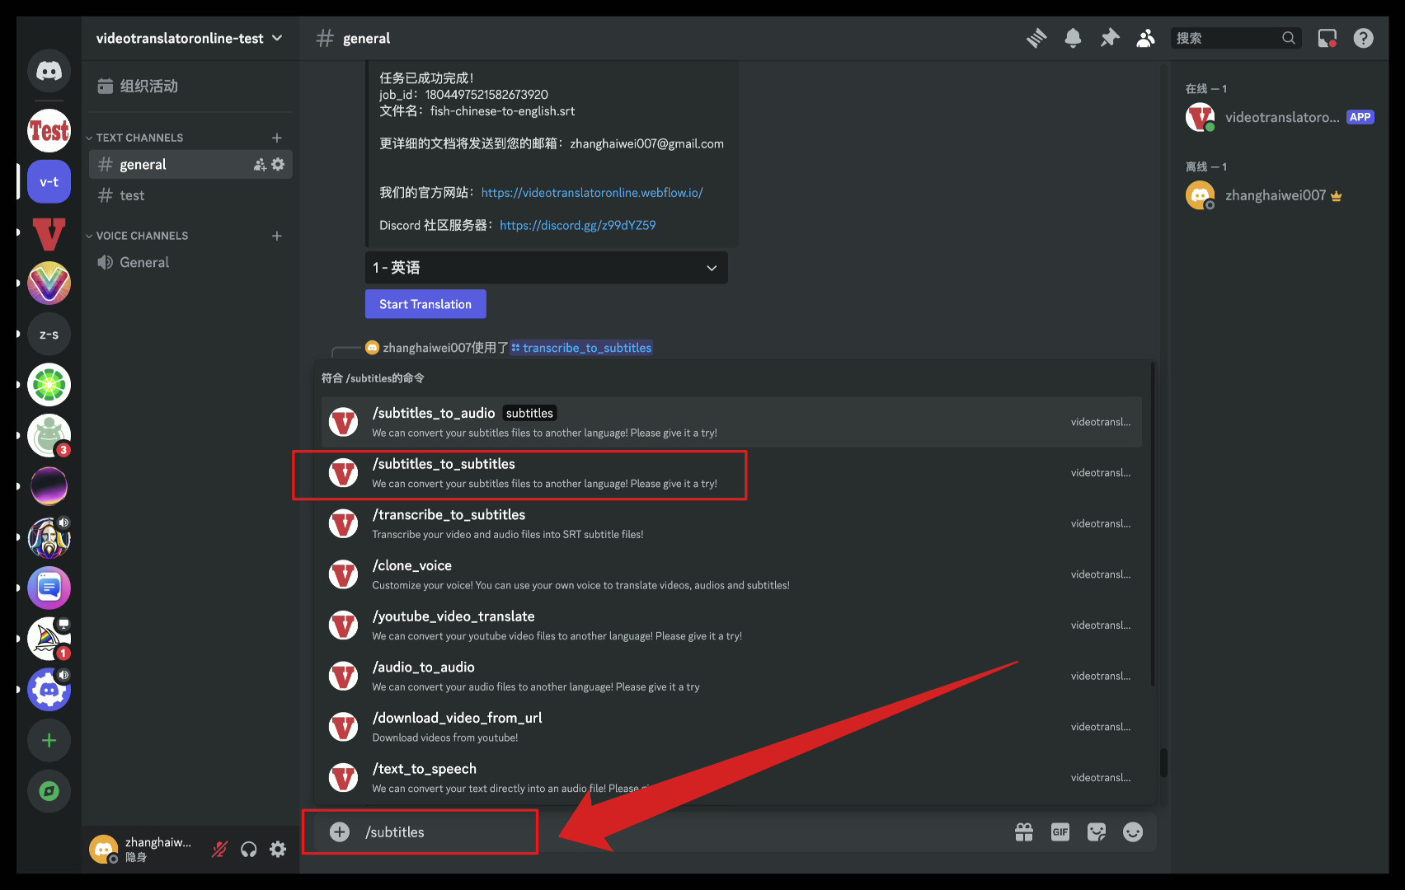Viewport: 1405px width, 890px height.
Task: Open sticker picker
Action: [x=1097, y=832]
